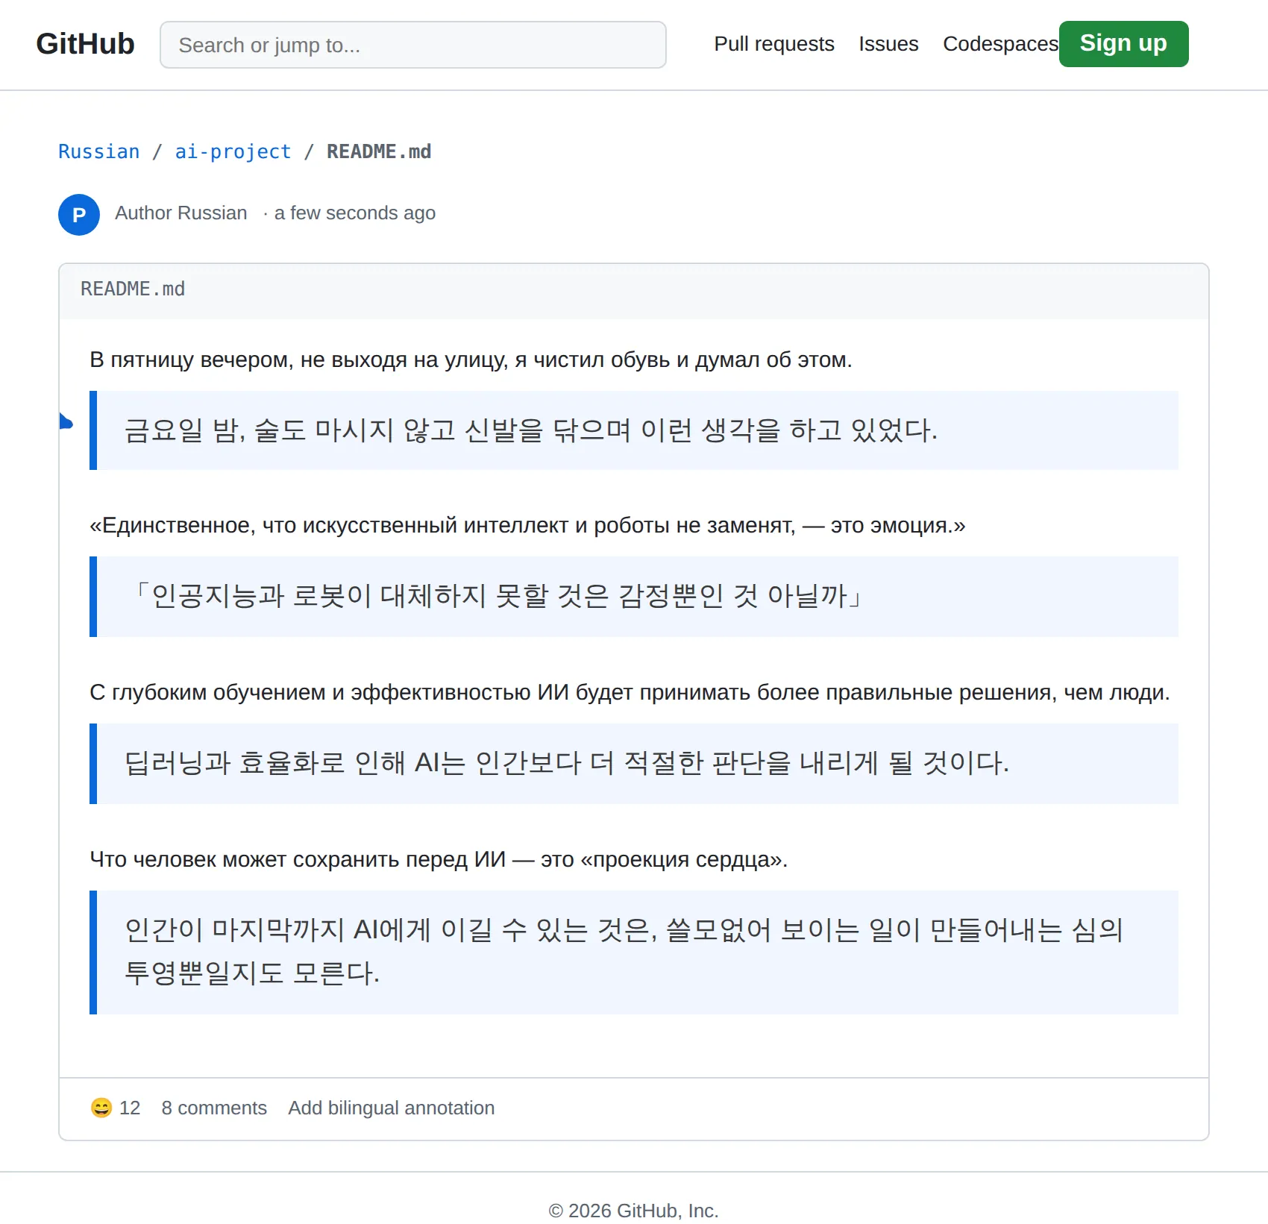Open the 8 comments link

click(214, 1108)
